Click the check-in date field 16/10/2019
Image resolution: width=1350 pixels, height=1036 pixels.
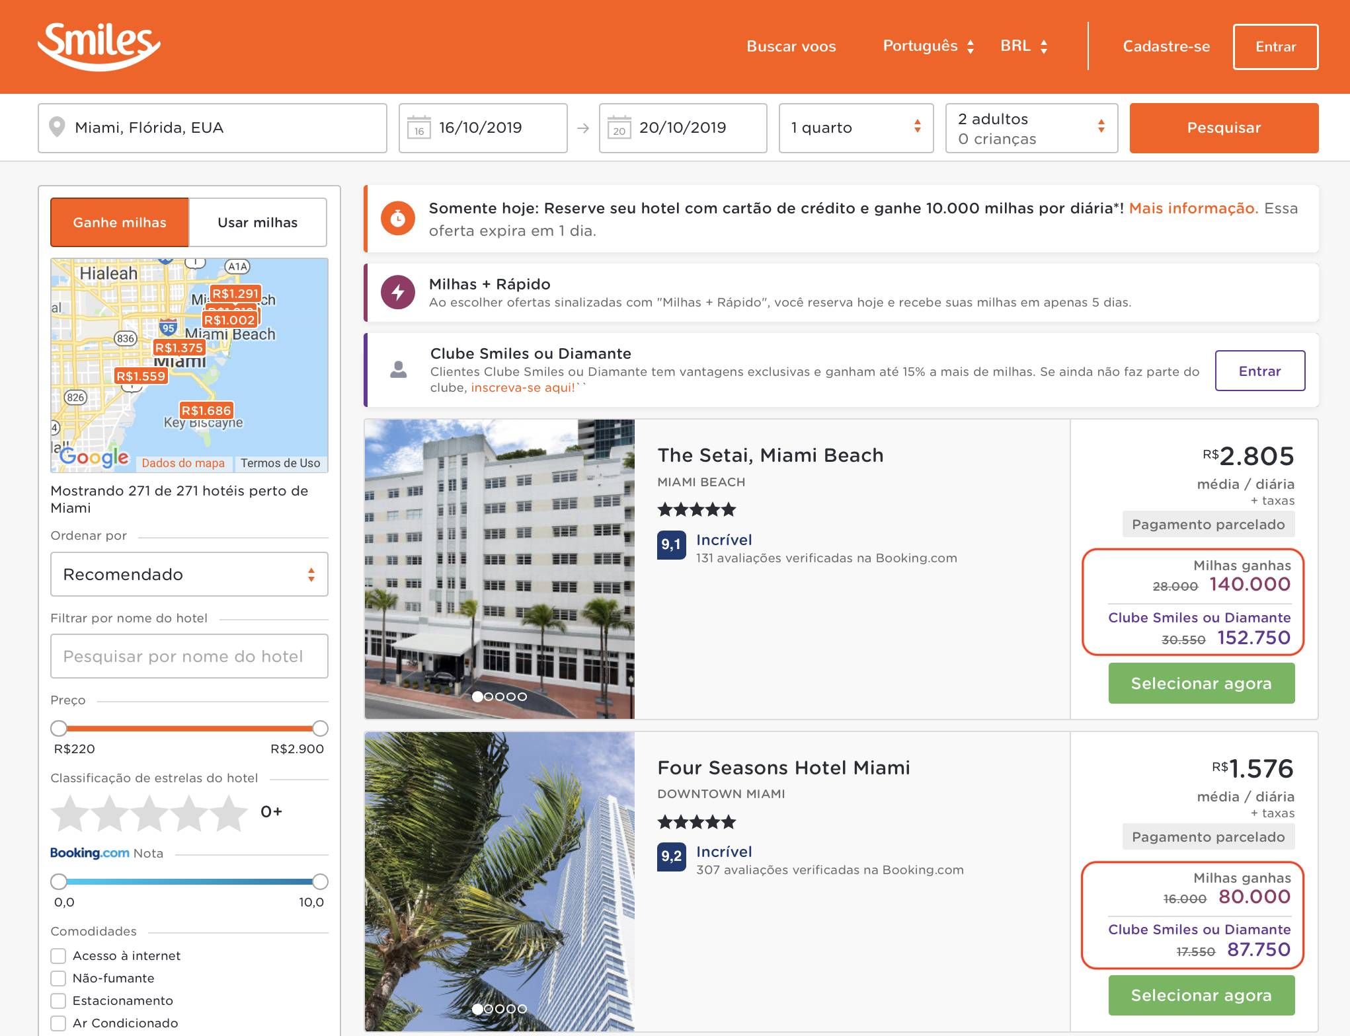coord(483,128)
